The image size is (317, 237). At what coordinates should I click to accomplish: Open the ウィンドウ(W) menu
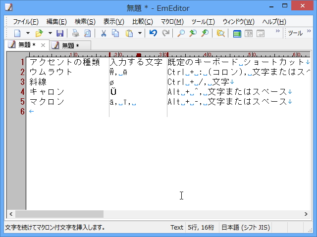[x=238, y=22]
